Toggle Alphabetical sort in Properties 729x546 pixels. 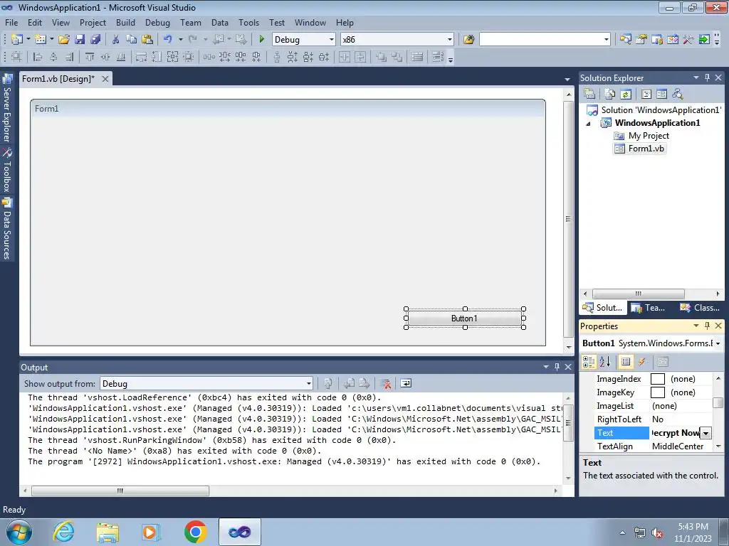(604, 362)
